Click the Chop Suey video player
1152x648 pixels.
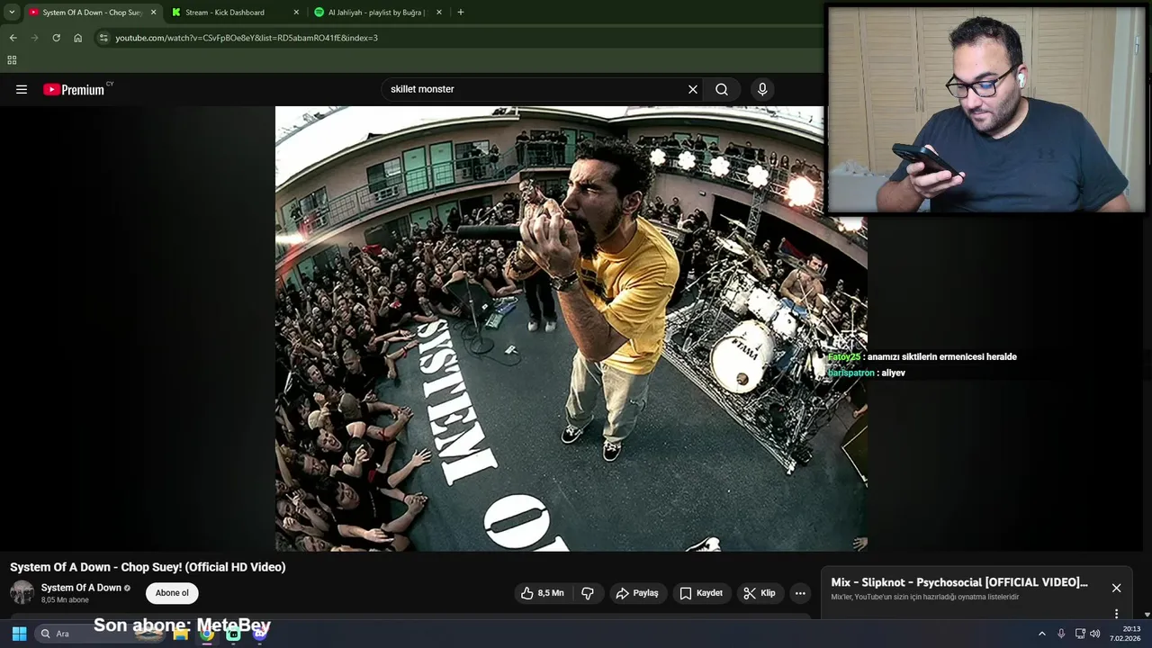point(571,328)
